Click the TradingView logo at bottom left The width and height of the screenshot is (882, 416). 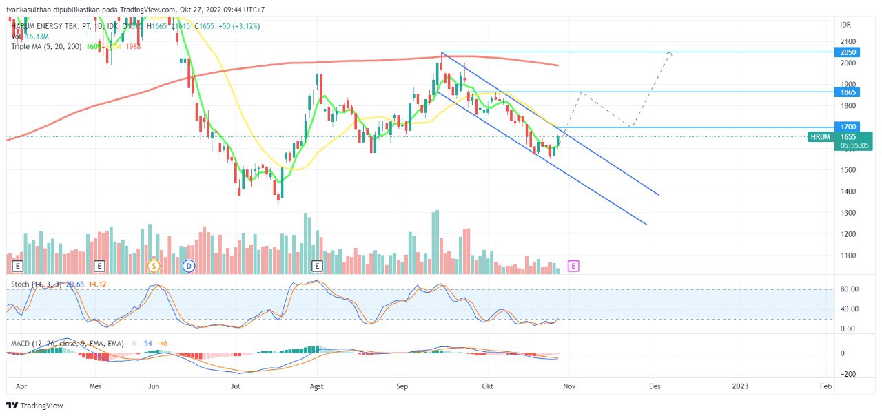pyautogui.click(x=35, y=406)
